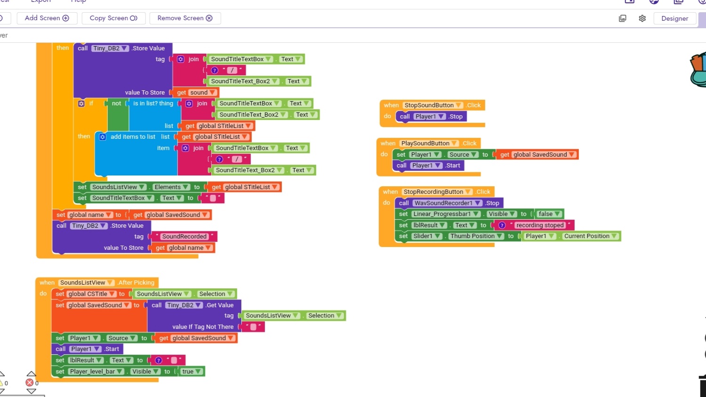The image size is (706, 397).
Task: Expand the Elements property dropdown
Action: [186, 187]
